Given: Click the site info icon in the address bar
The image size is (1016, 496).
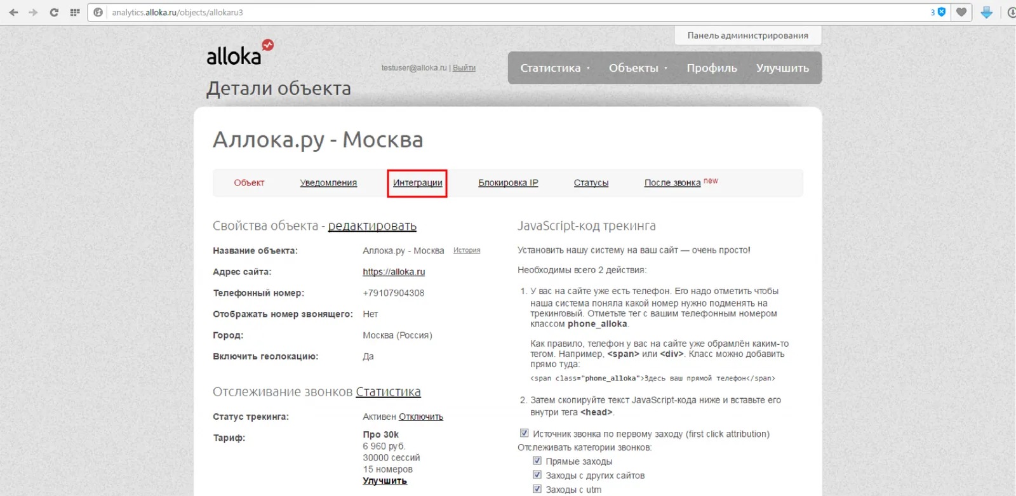Looking at the screenshot, I should click(x=98, y=12).
